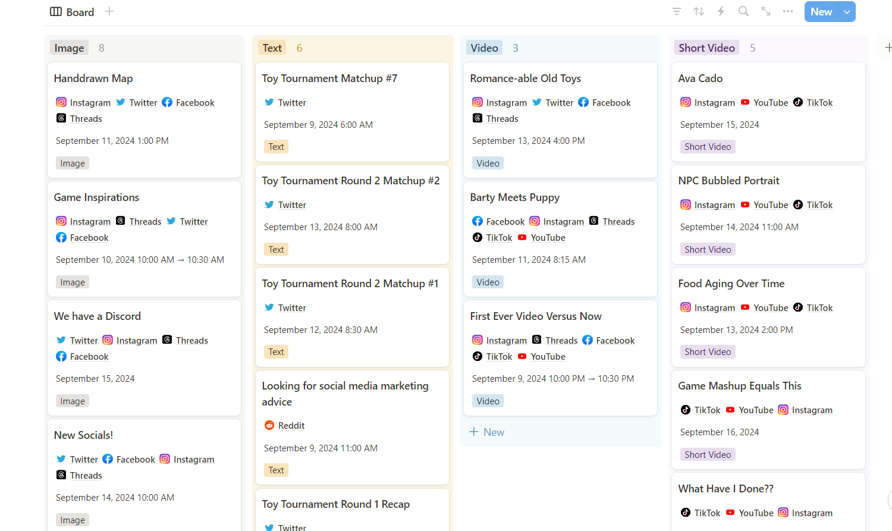Image resolution: width=892 pixels, height=531 pixels.
Task: Click the count 5 beside the Short Video group
Action: pyautogui.click(x=753, y=48)
